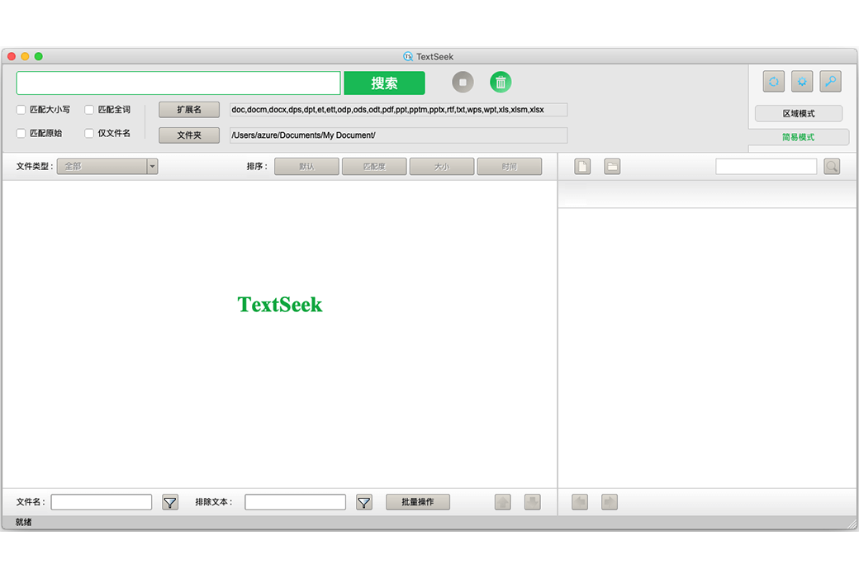Click the refresh index icon
This screenshot has height=578, width=859.
point(774,82)
